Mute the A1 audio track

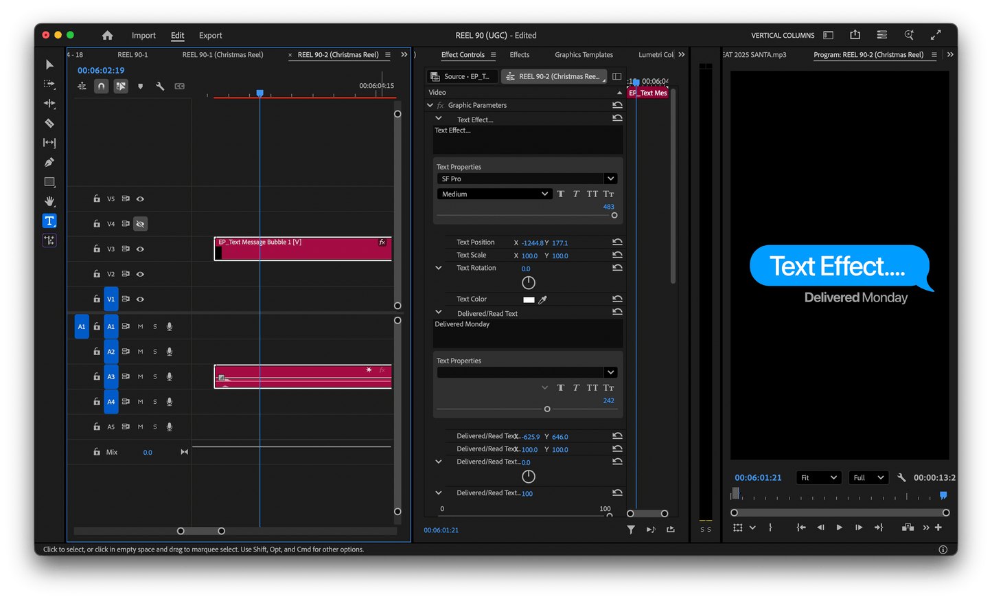tap(140, 326)
